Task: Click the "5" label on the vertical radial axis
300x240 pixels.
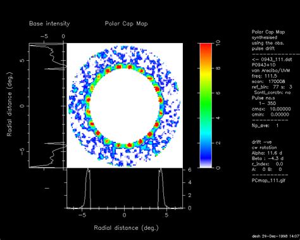Action: click(22, 61)
